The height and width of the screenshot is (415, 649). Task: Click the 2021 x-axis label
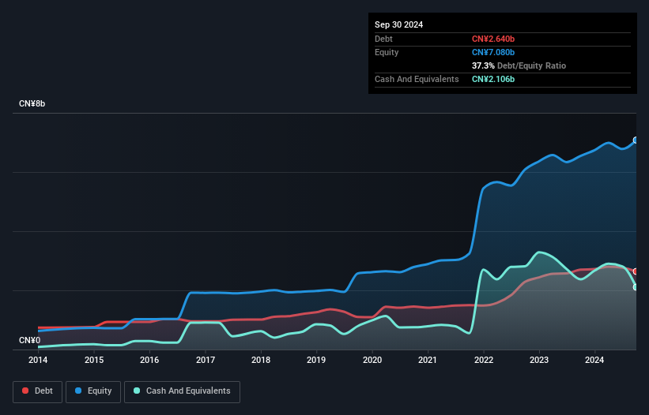(x=428, y=360)
